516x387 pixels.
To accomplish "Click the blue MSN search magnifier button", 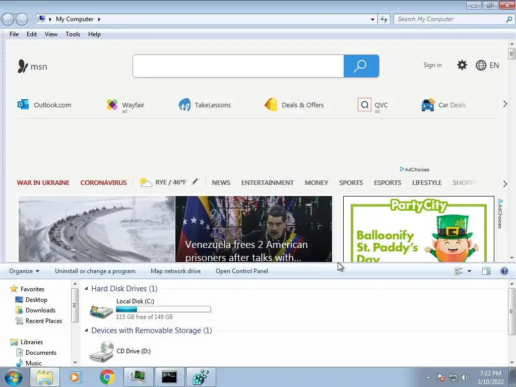I will pyautogui.click(x=361, y=66).
